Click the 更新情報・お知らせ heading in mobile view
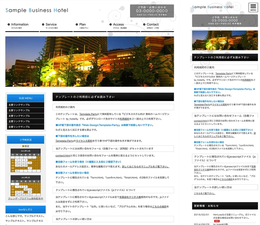 225,206
